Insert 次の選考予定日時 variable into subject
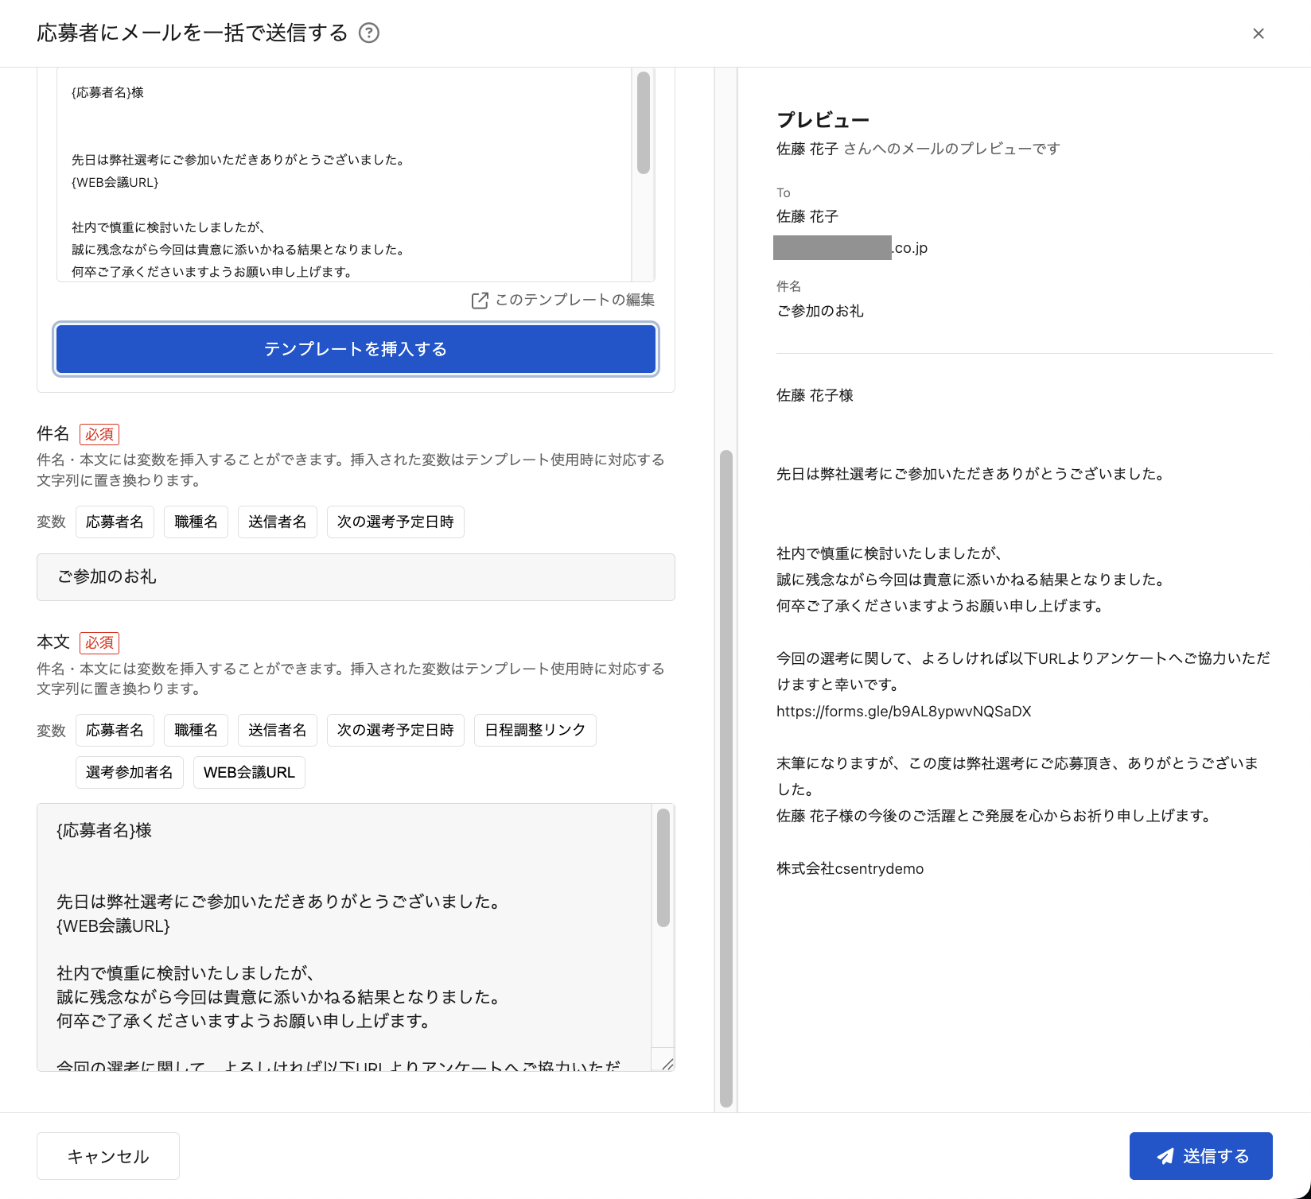This screenshot has height=1199, width=1311. point(395,522)
